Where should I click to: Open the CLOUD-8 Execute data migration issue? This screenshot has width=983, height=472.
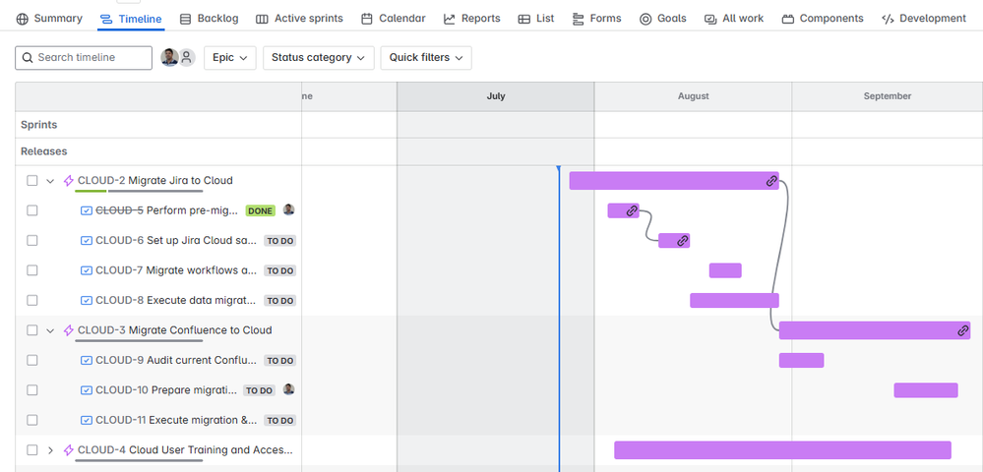[175, 300]
